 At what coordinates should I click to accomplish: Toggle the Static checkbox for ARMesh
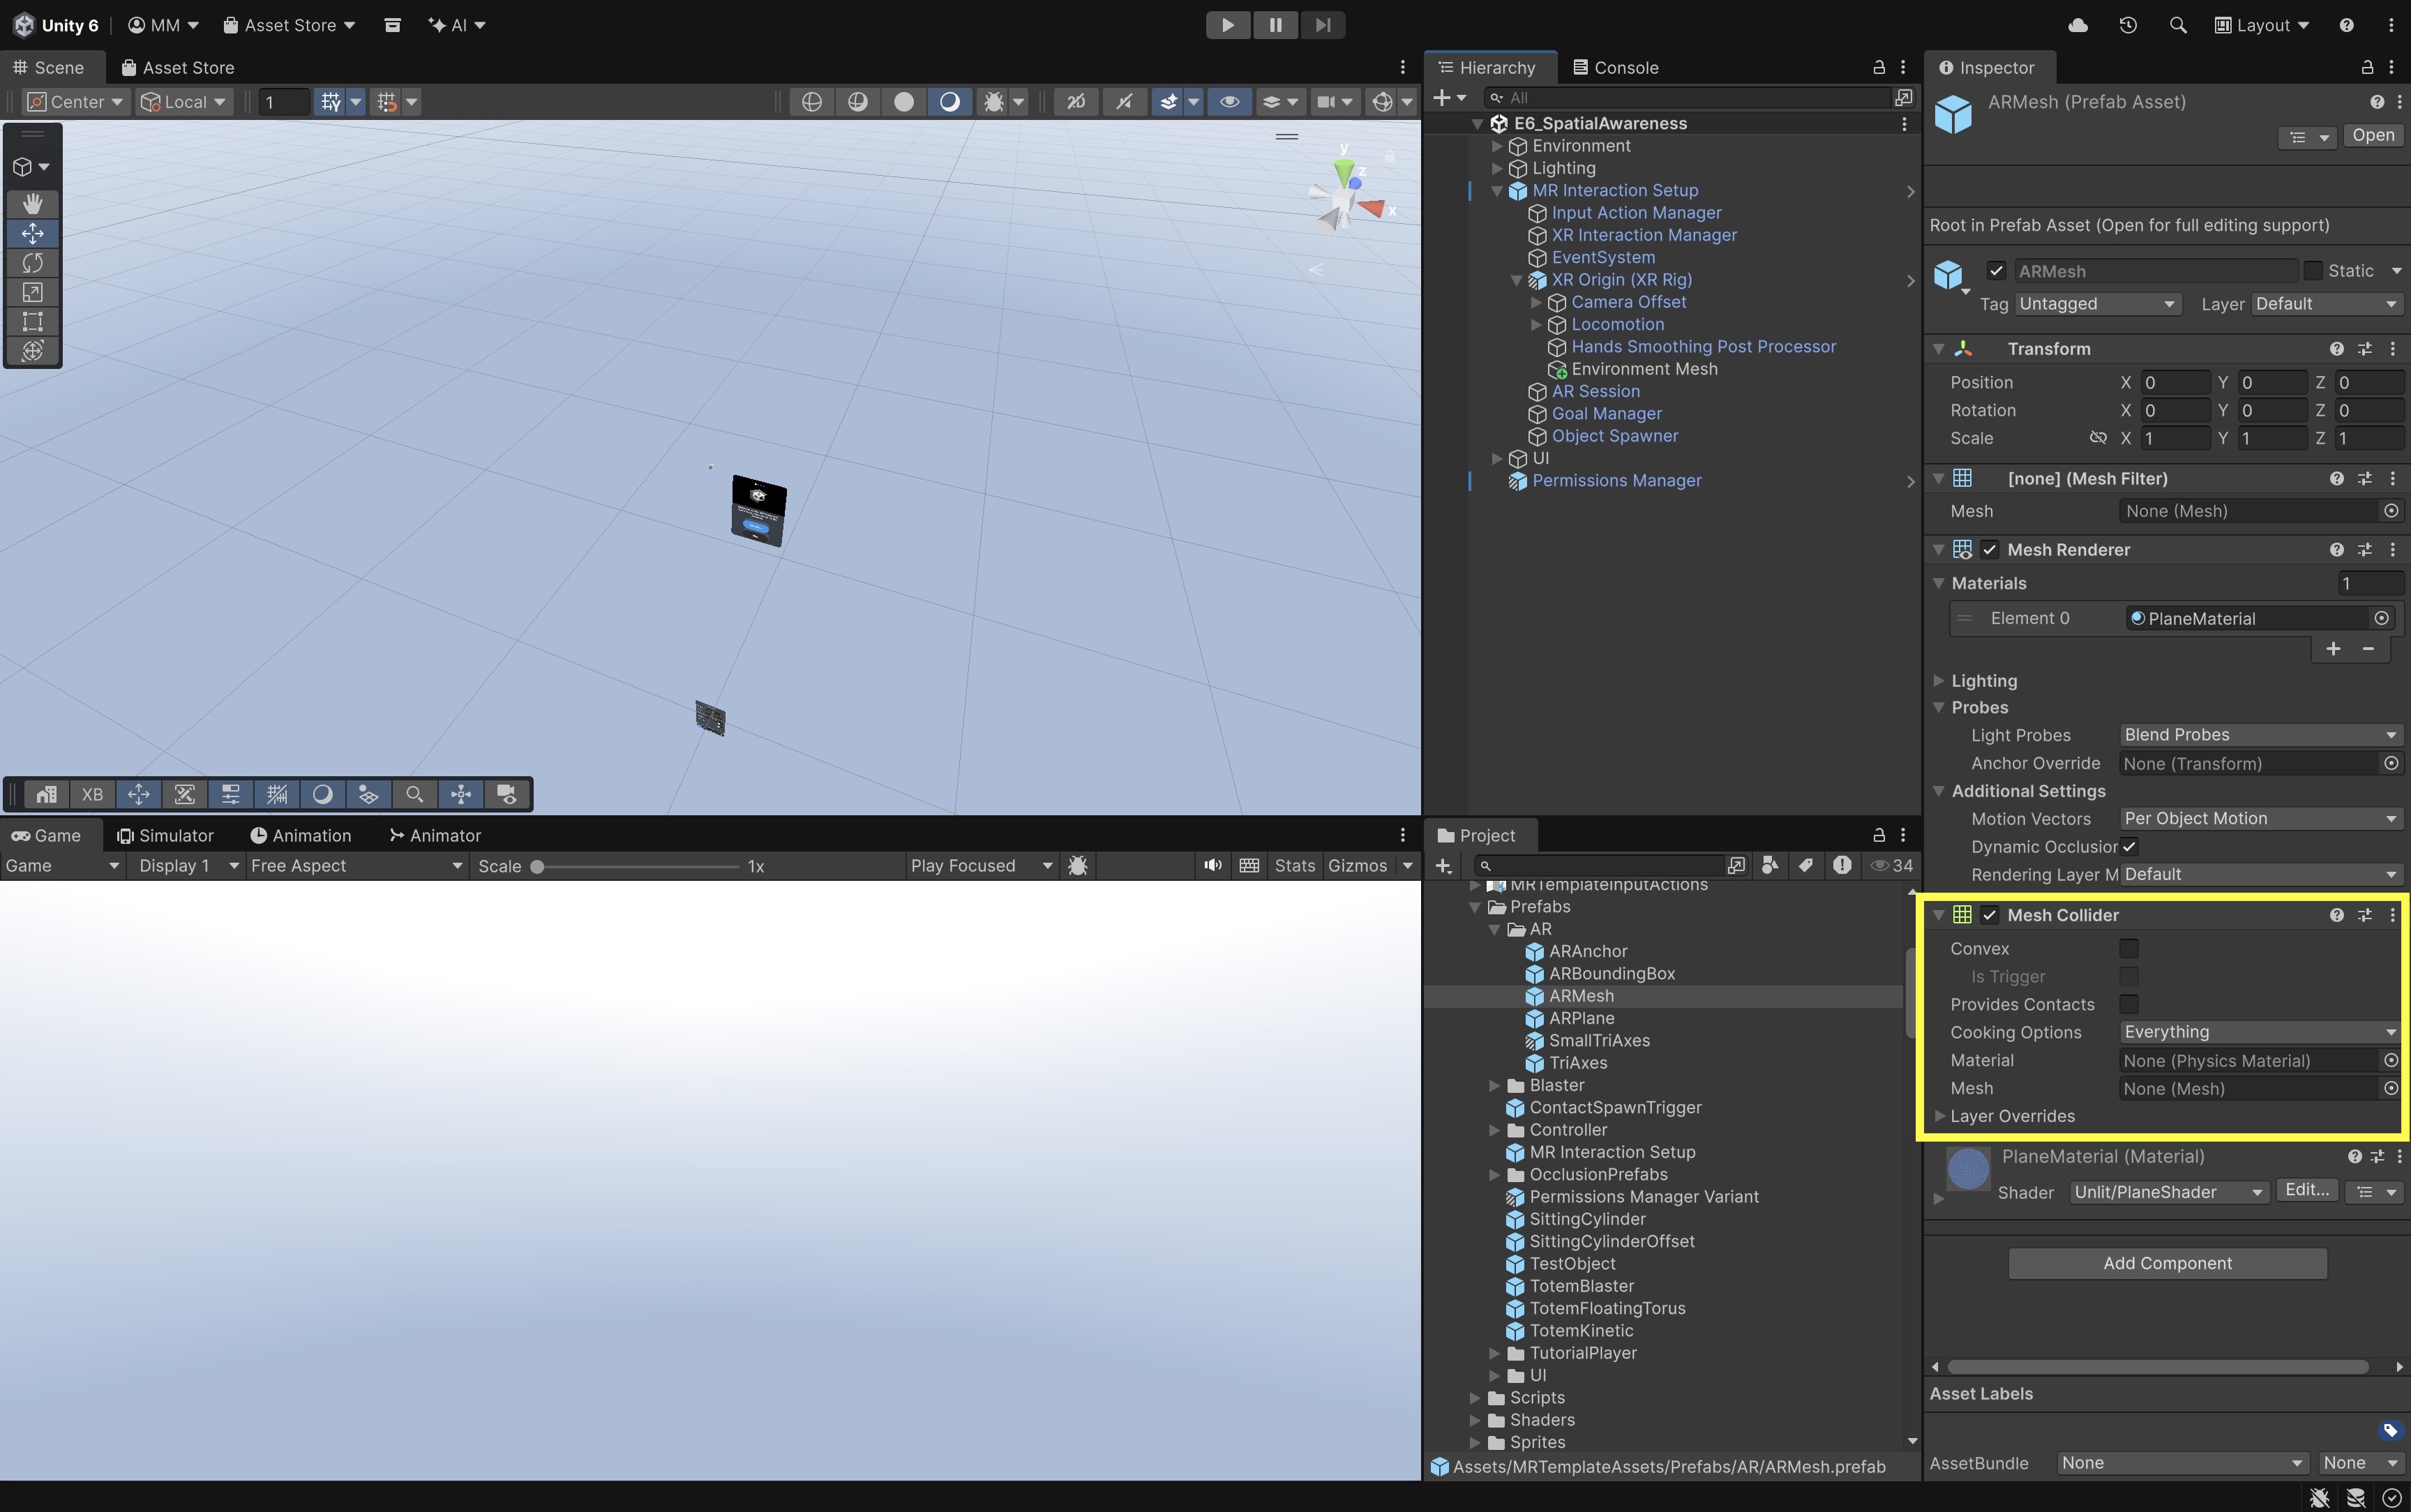coord(2313,271)
